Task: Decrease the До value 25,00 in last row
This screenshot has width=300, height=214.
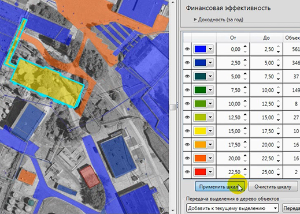Action: [x=278, y=175]
